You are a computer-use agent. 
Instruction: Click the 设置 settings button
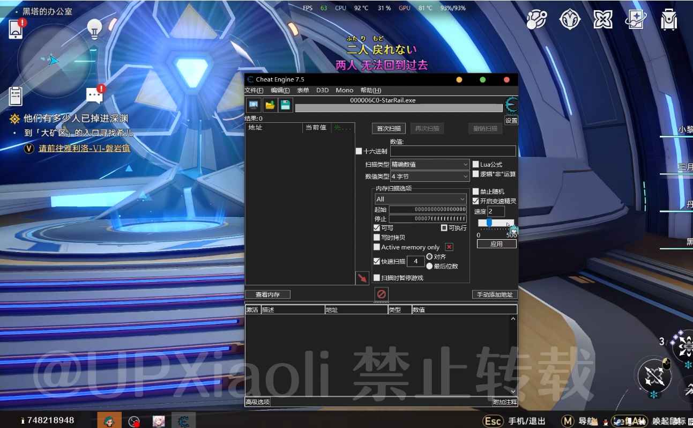(x=512, y=121)
